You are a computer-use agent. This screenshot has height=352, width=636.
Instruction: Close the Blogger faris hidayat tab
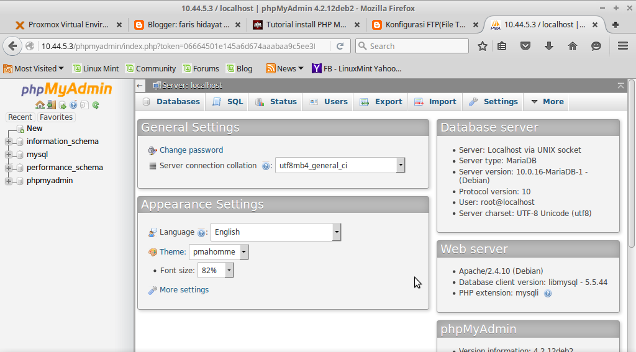coord(238,25)
